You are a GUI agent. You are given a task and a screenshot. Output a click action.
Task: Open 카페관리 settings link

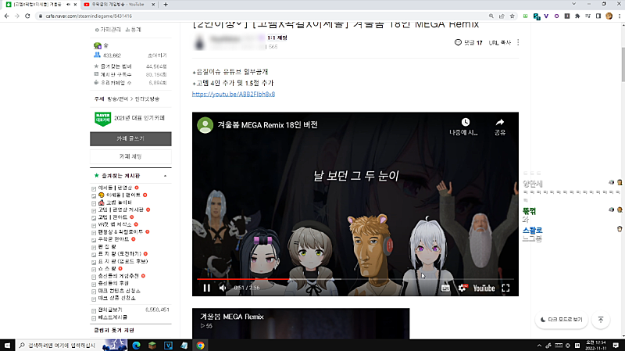coord(108,30)
